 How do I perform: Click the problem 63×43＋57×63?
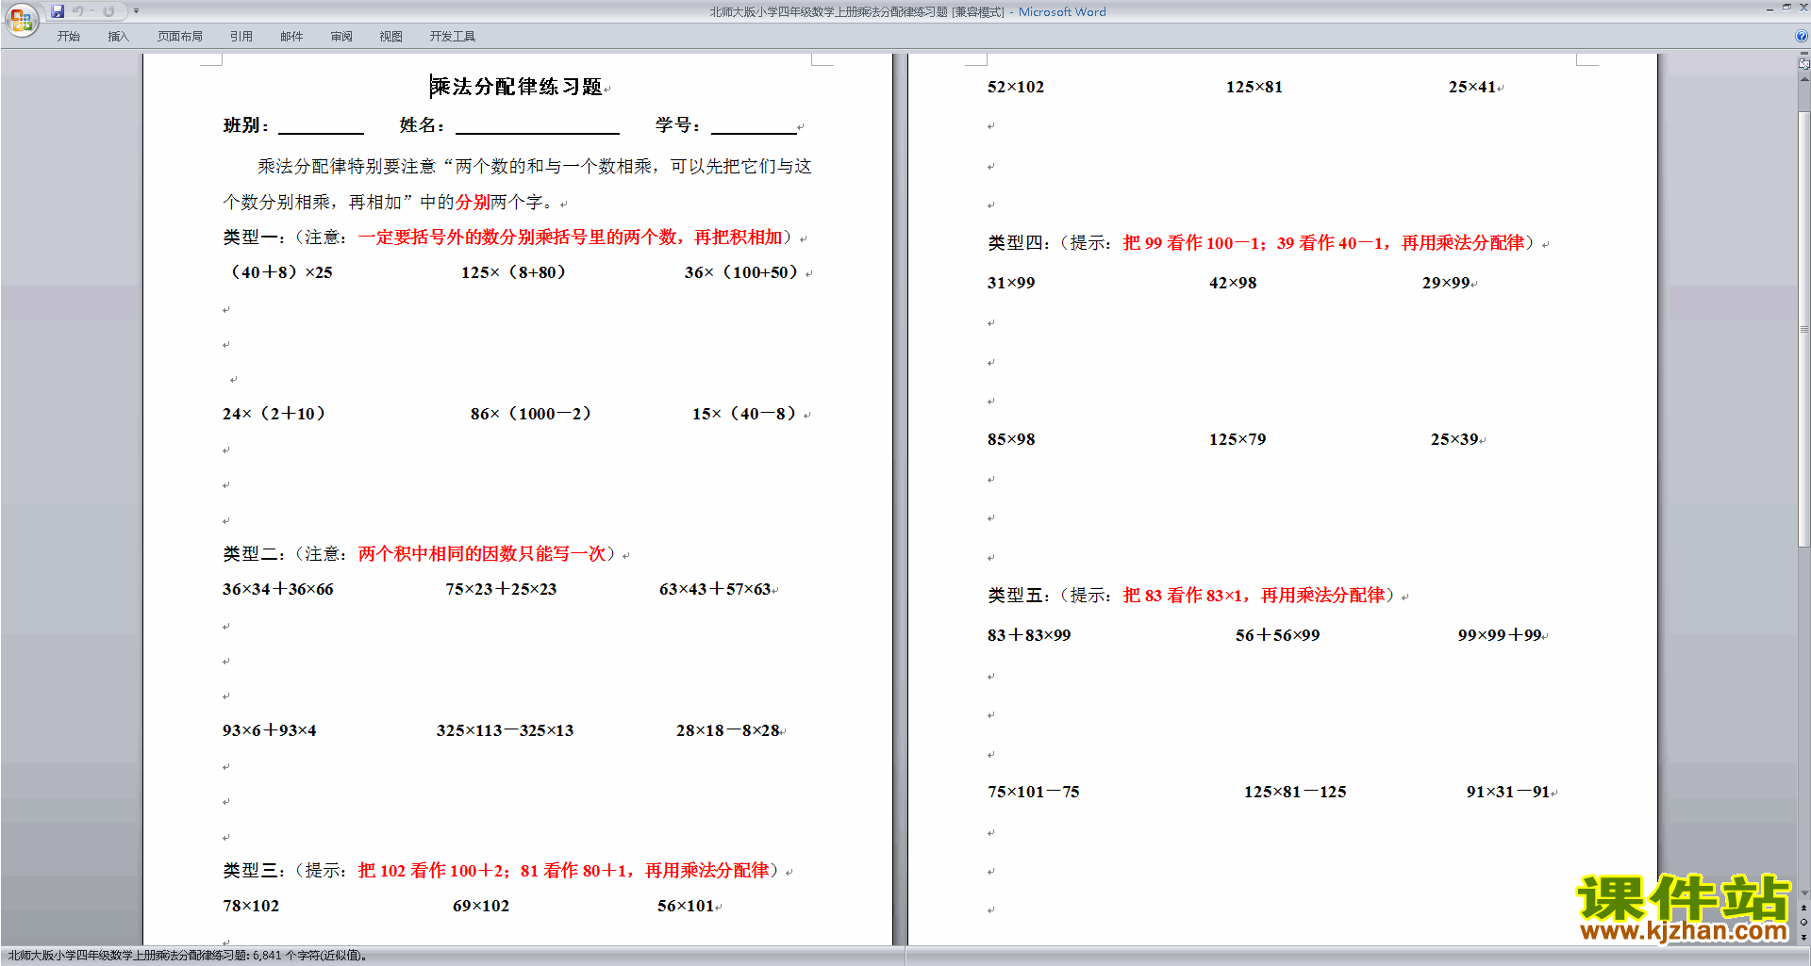tap(715, 589)
